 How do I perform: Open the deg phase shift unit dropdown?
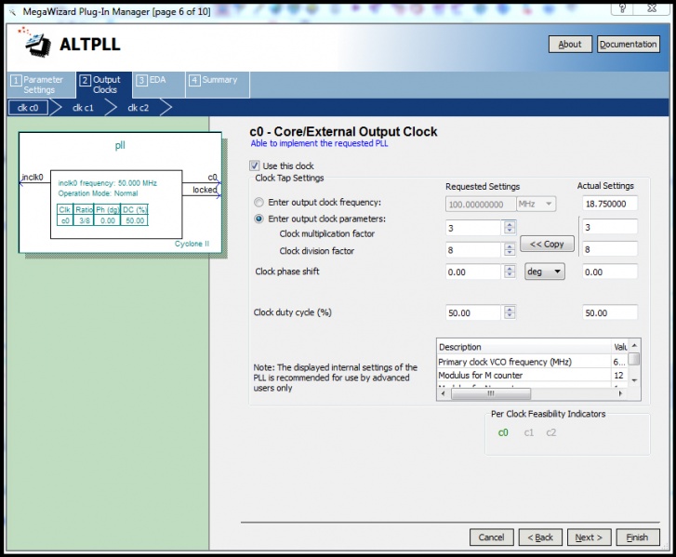pos(545,272)
